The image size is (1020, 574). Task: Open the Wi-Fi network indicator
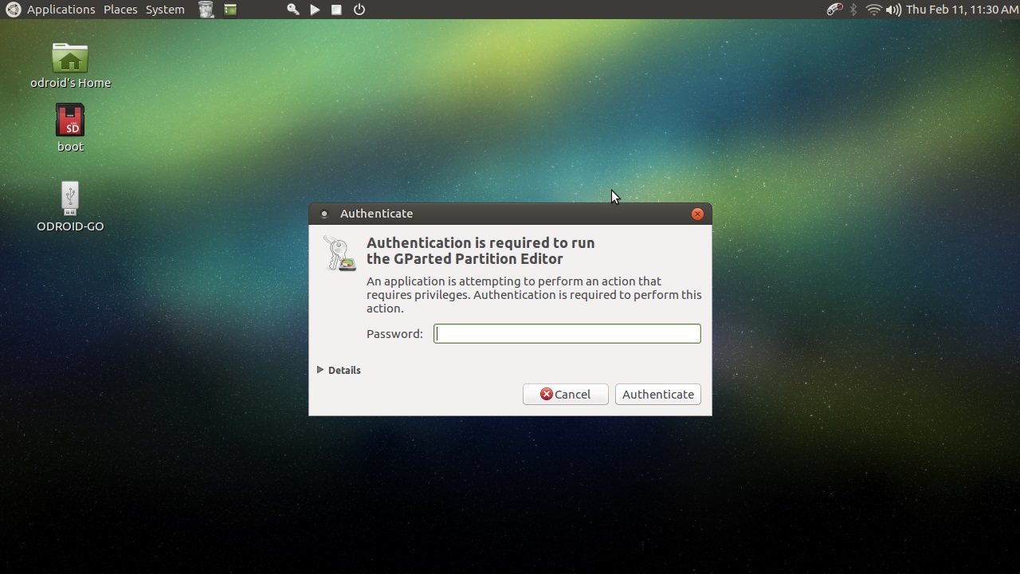click(x=873, y=10)
